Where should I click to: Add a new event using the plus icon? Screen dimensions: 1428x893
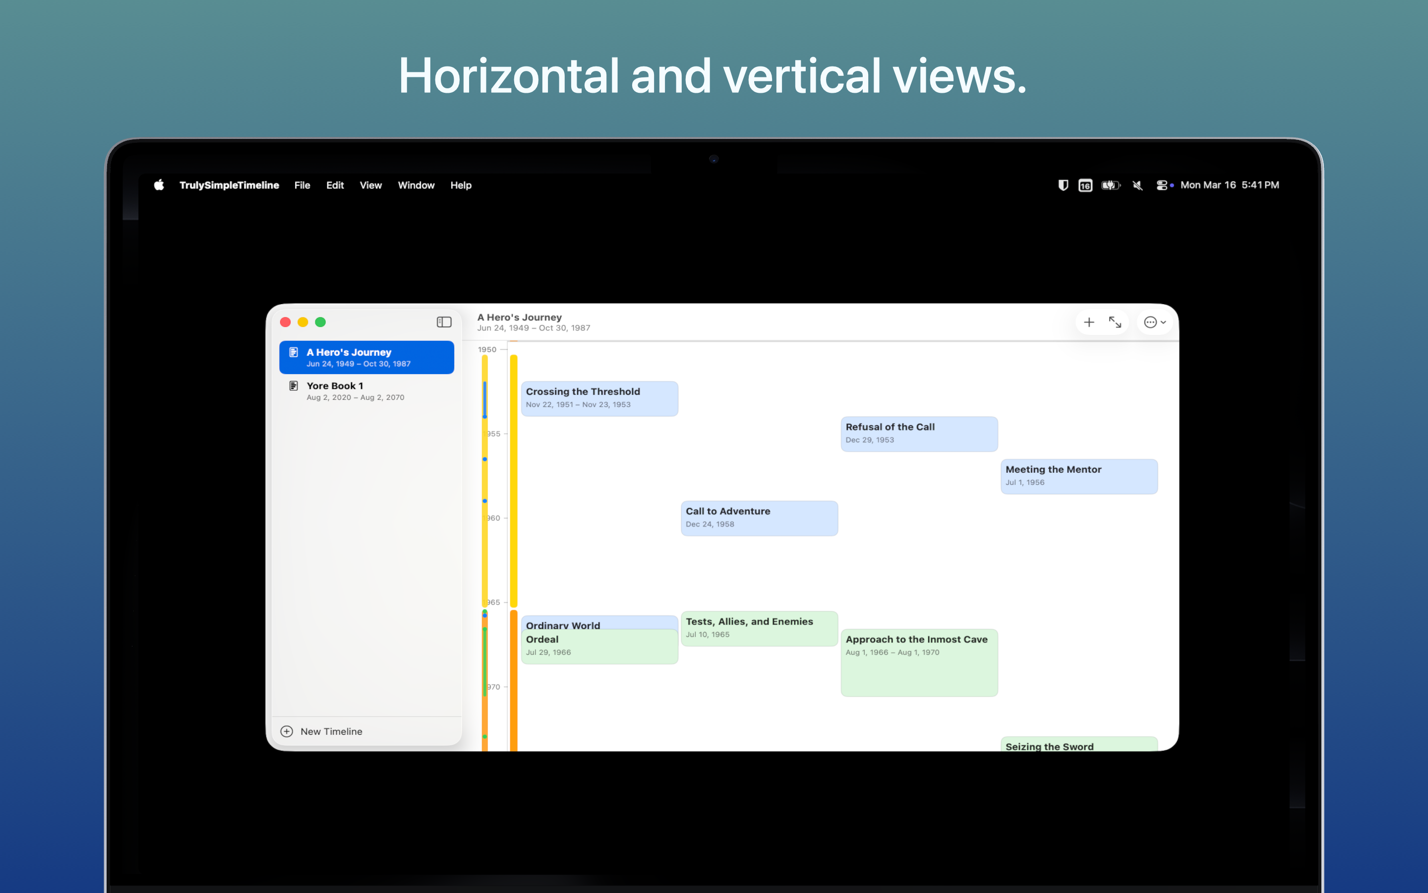pyautogui.click(x=1089, y=322)
